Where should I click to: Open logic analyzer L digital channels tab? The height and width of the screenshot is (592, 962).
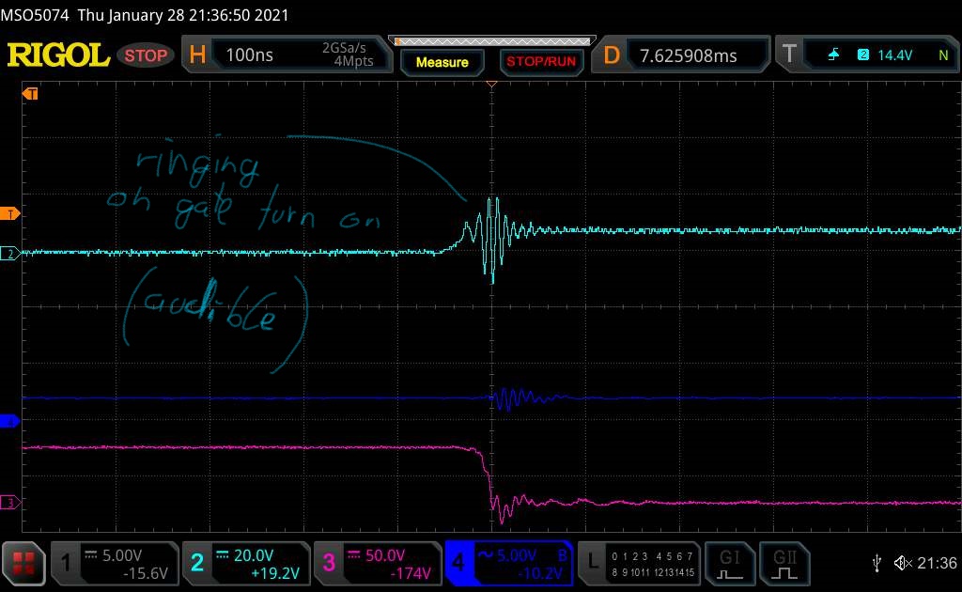pyautogui.click(x=639, y=563)
